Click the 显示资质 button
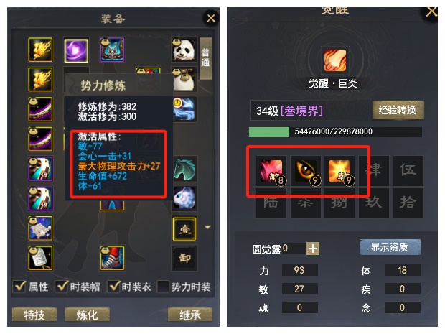Image resolution: width=445 pixels, height=334 pixels. [390, 247]
